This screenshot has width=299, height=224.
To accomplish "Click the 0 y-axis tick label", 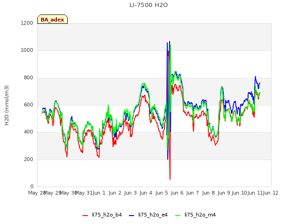I will pyautogui.click(x=32, y=186).
